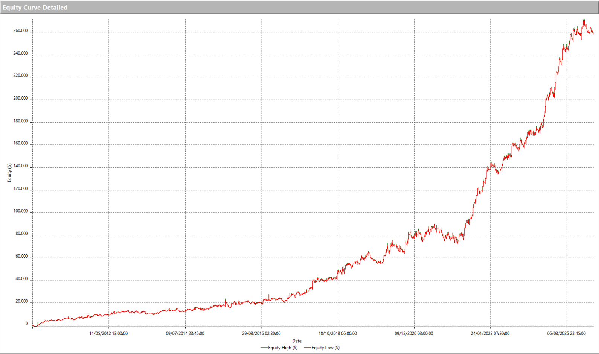Select the 11/05/2012 13:00:00 date label
The height and width of the screenshot is (354, 599).
tap(108, 333)
